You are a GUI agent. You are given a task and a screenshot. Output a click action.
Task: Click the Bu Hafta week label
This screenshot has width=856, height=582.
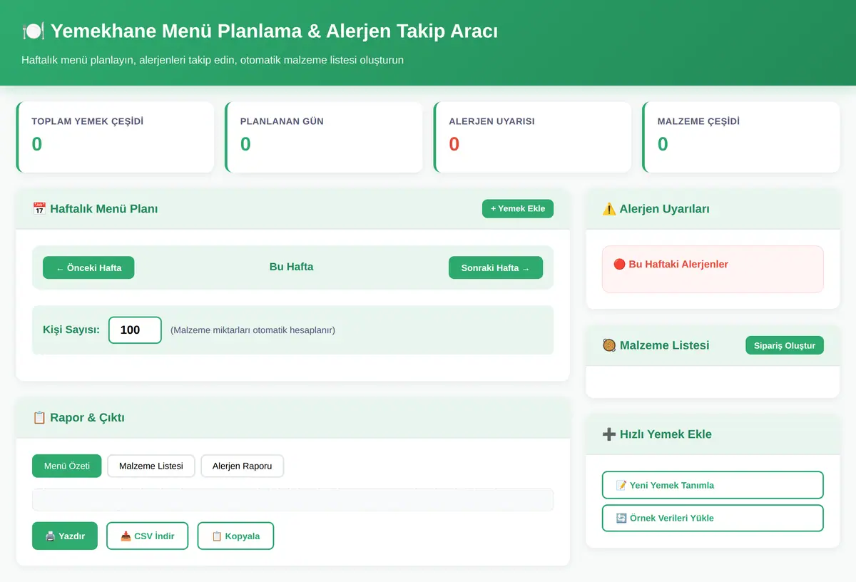(x=291, y=267)
